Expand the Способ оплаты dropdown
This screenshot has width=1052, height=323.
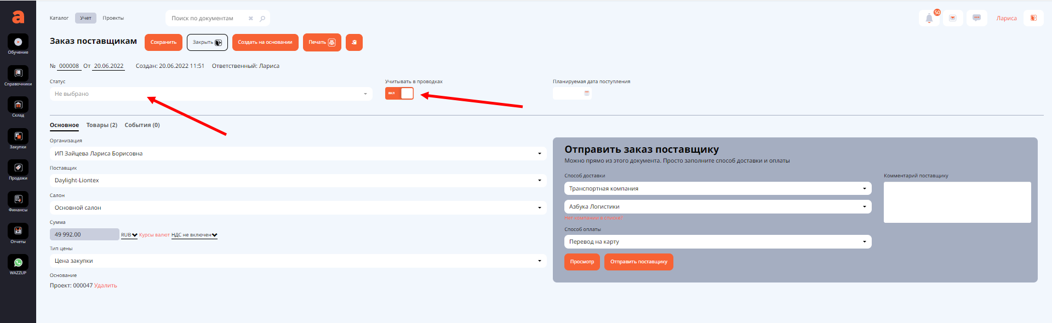(717, 242)
